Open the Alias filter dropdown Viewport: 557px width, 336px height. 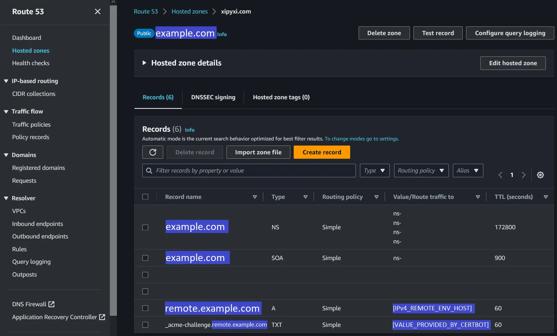[468, 171]
